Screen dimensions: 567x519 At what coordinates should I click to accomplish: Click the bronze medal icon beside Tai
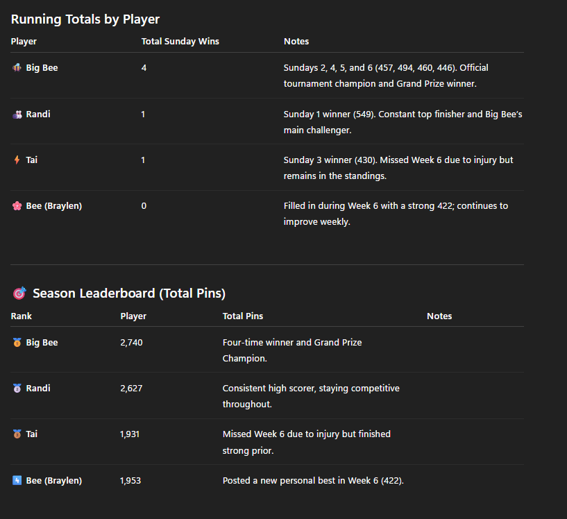pos(17,434)
